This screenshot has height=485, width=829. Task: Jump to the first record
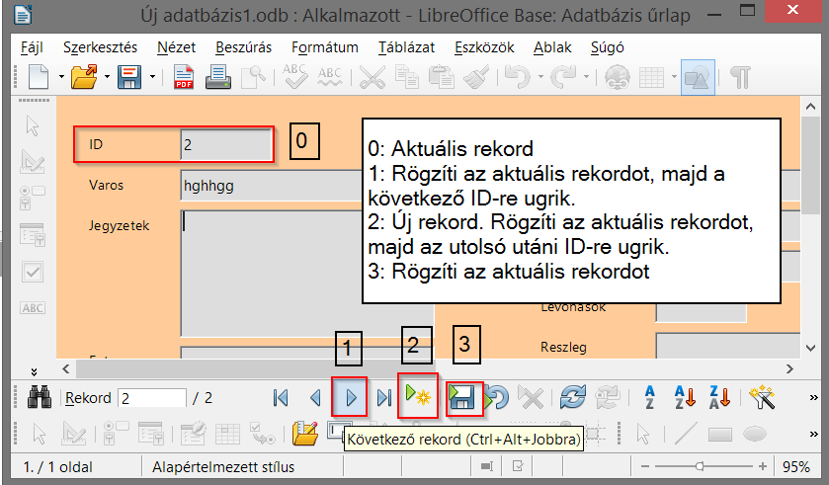[x=281, y=397]
